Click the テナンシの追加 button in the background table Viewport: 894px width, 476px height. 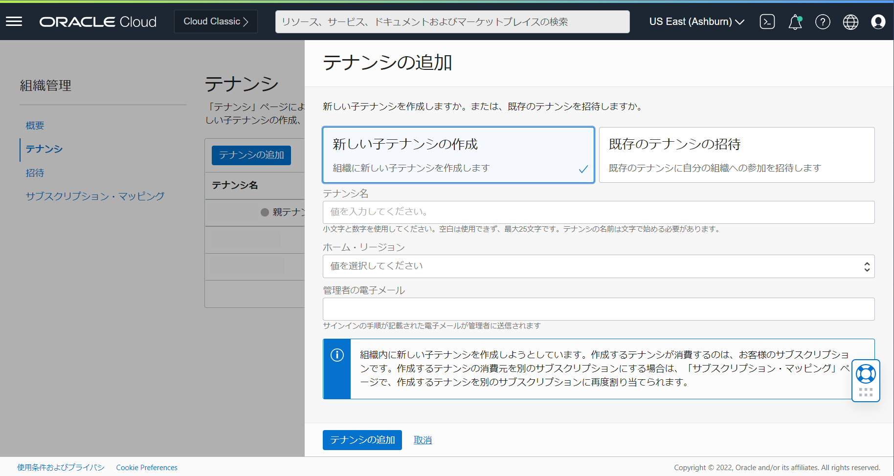pos(251,155)
